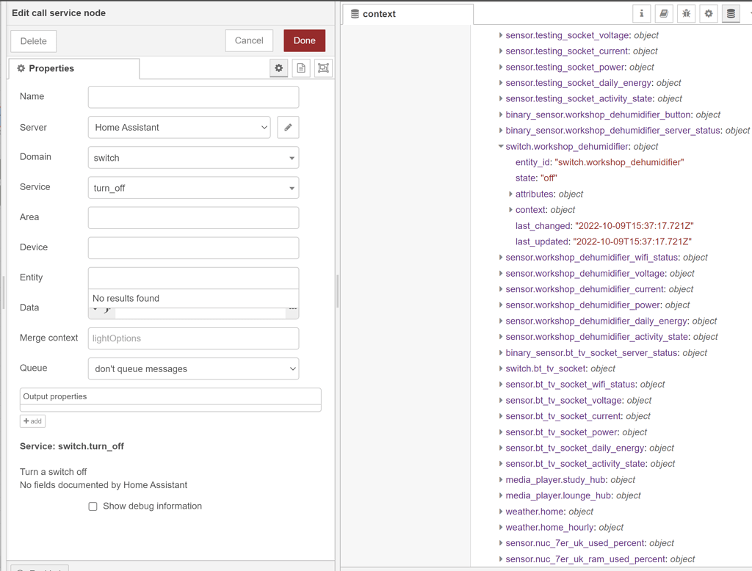Enable the Show debug information checkbox
The width and height of the screenshot is (752, 571).
(x=93, y=506)
